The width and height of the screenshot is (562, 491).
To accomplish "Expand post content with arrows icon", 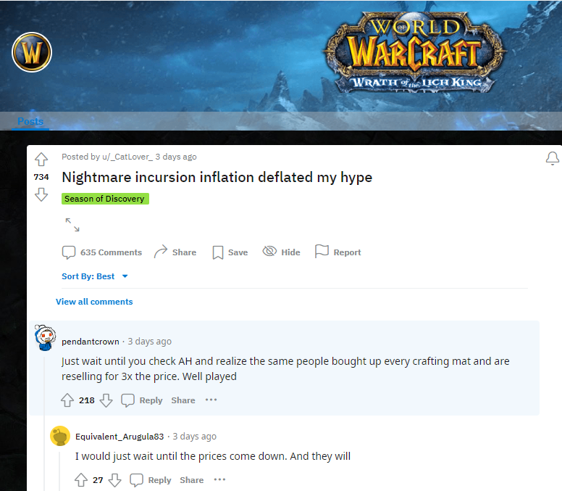I will coord(72,225).
